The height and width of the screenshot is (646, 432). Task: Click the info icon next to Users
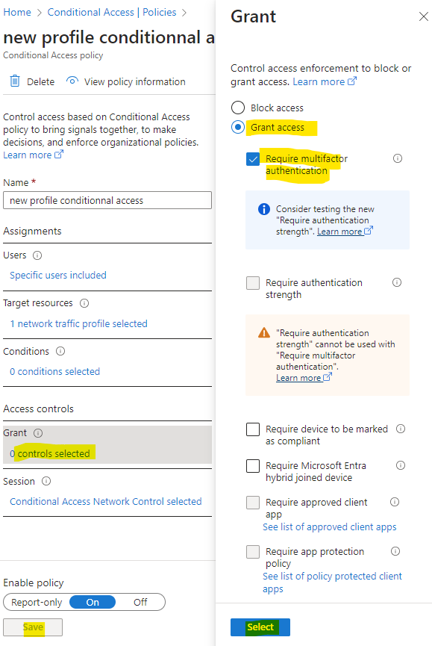pyautogui.click(x=37, y=255)
